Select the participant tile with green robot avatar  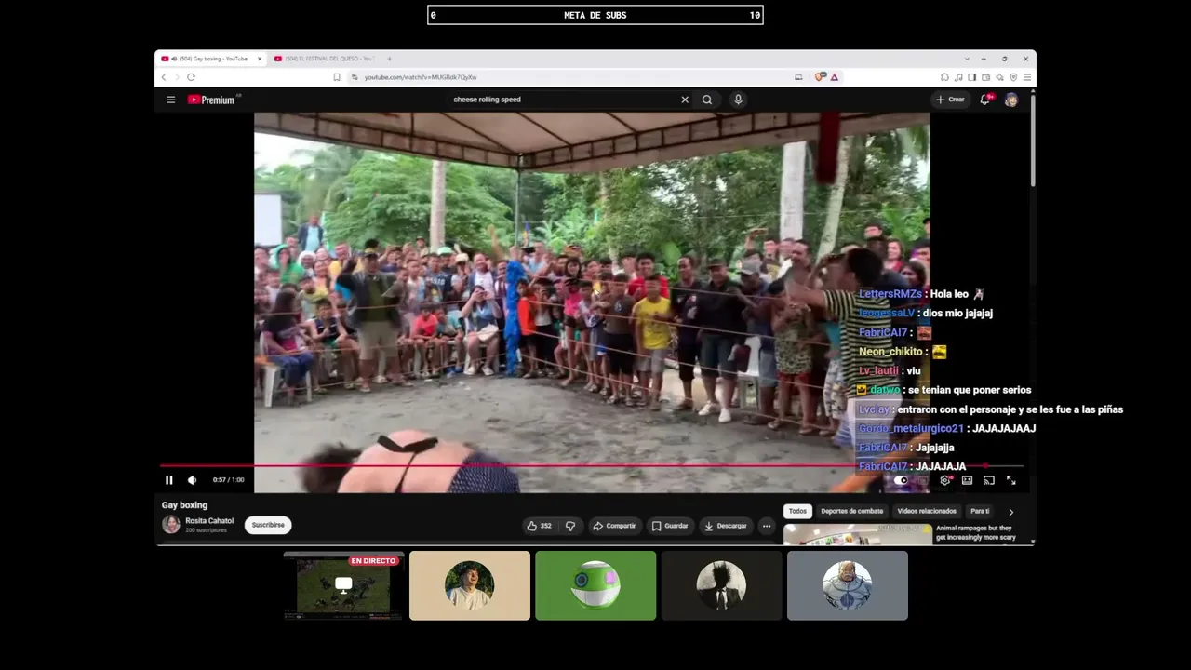coord(595,585)
